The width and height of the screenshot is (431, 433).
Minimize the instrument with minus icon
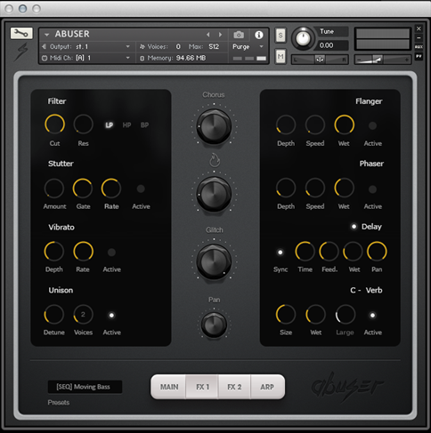click(x=419, y=38)
